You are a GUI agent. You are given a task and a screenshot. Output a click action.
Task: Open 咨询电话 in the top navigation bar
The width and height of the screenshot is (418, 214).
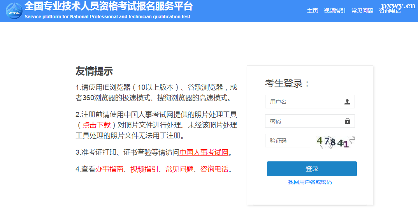pyautogui.click(x=390, y=11)
